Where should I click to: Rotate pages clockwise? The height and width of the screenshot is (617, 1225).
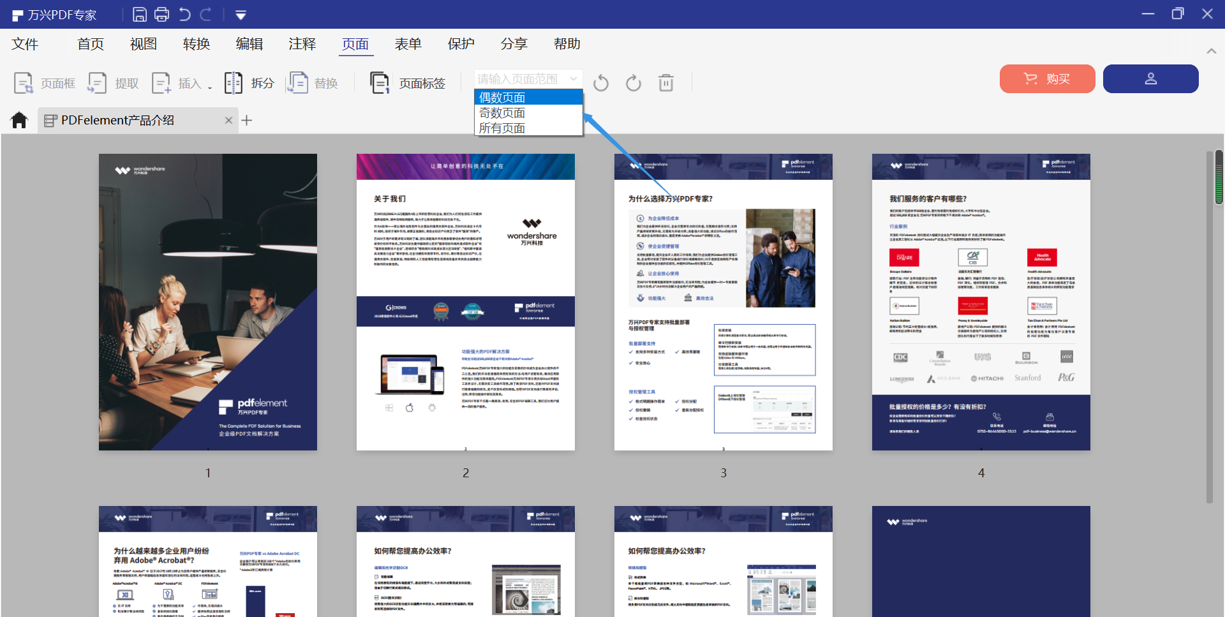pyautogui.click(x=634, y=83)
